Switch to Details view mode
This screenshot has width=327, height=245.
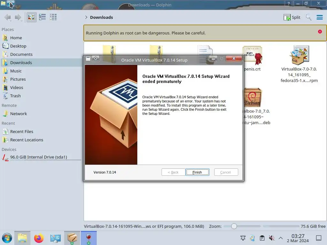coord(53,17)
